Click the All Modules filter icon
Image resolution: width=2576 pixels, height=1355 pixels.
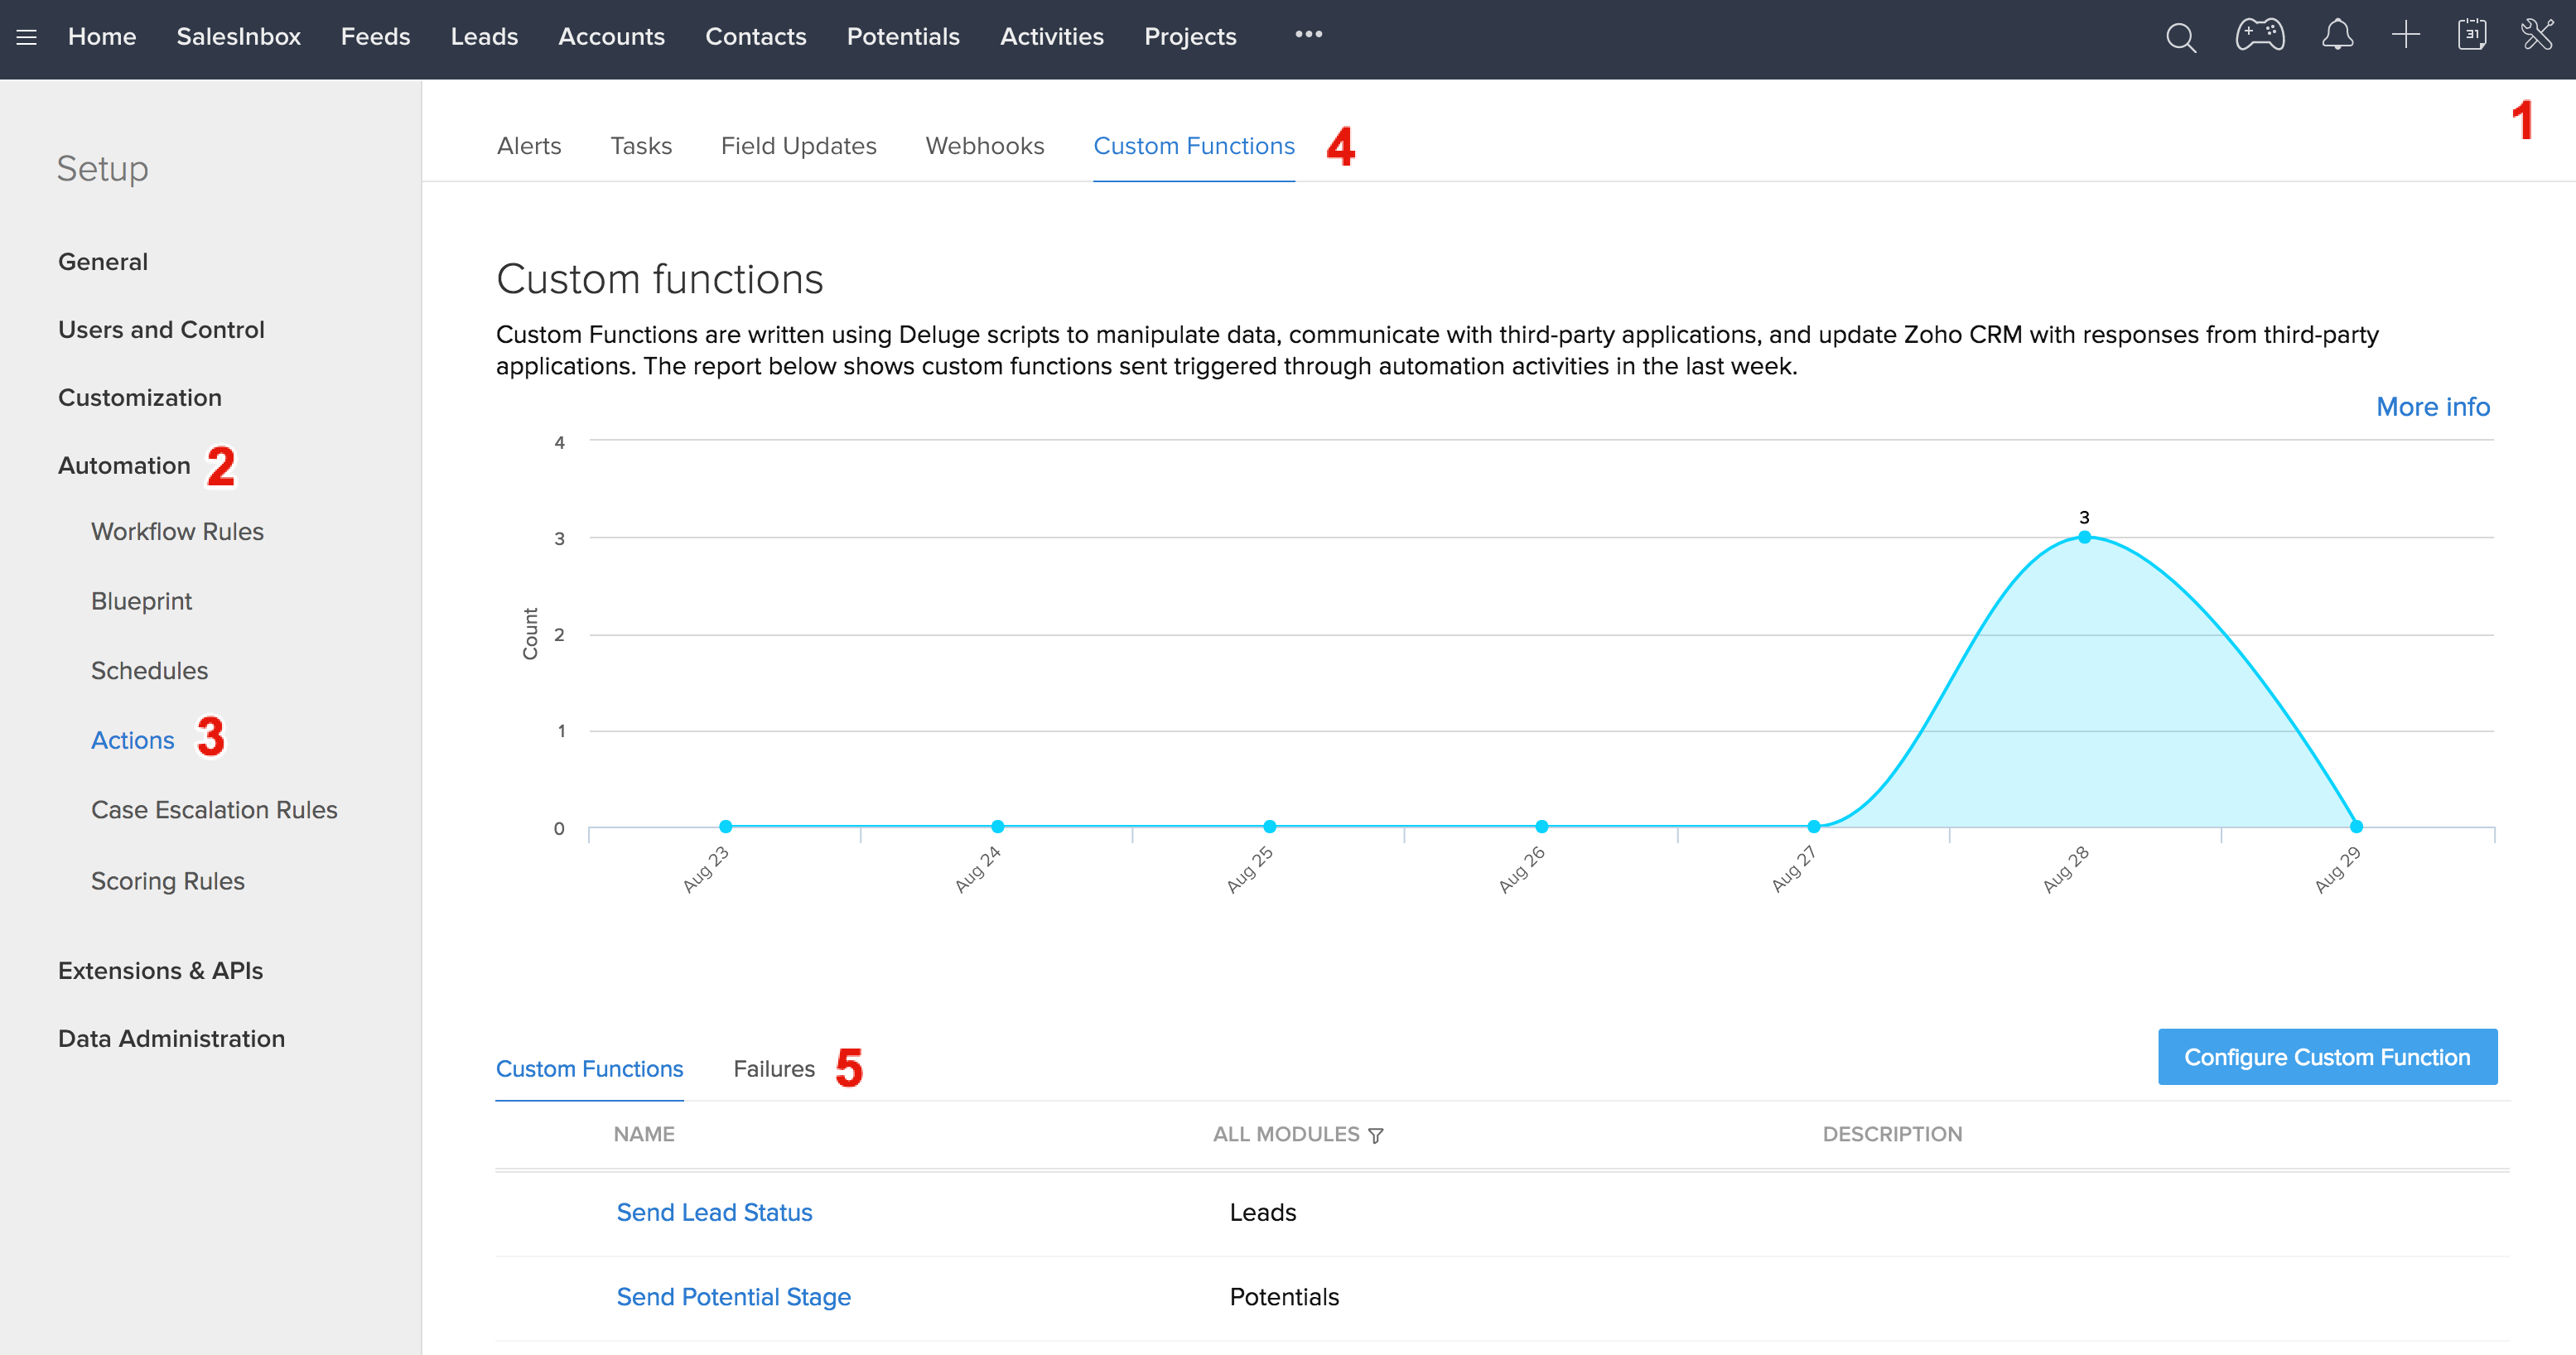point(1376,1135)
